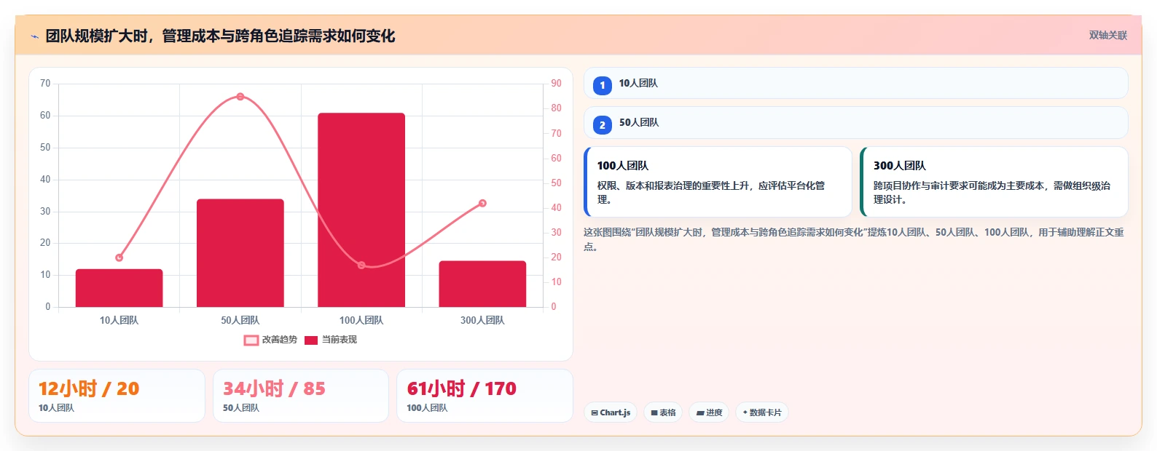Click the tallest bar for 100人团队
The height and width of the screenshot is (451, 1157).
[361, 209]
